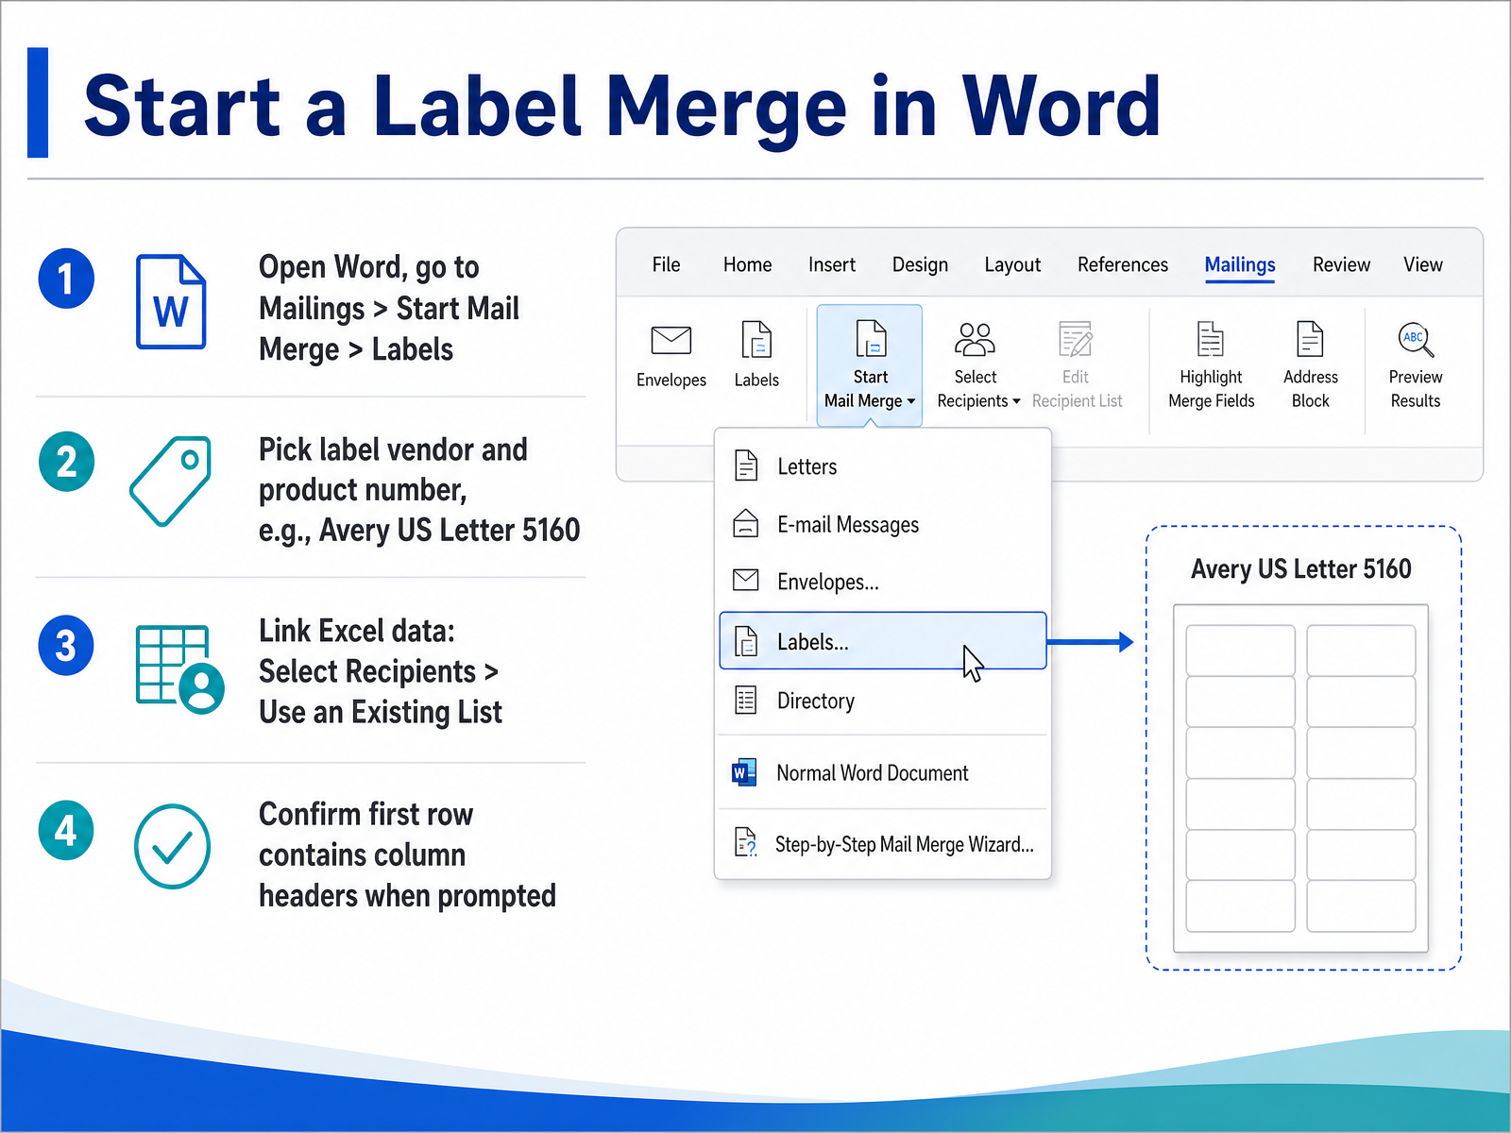Screen dimensions: 1511x1133
Task: Click the Edit Recipient List icon
Action: [x=1076, y=339]
